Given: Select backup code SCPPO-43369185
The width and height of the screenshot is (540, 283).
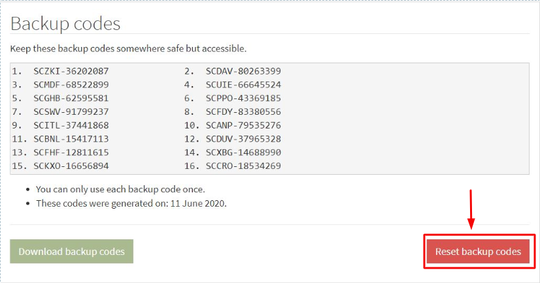Looking at the screenshot, I should tap(243, 98).
